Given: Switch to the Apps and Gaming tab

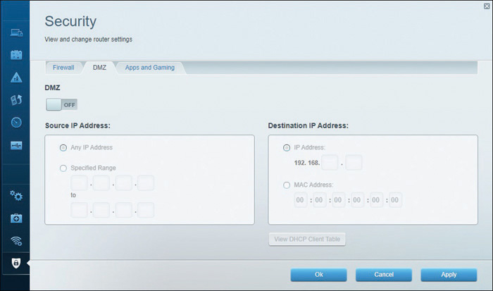Looking at the screenshot, I should (x=149, y=68).
